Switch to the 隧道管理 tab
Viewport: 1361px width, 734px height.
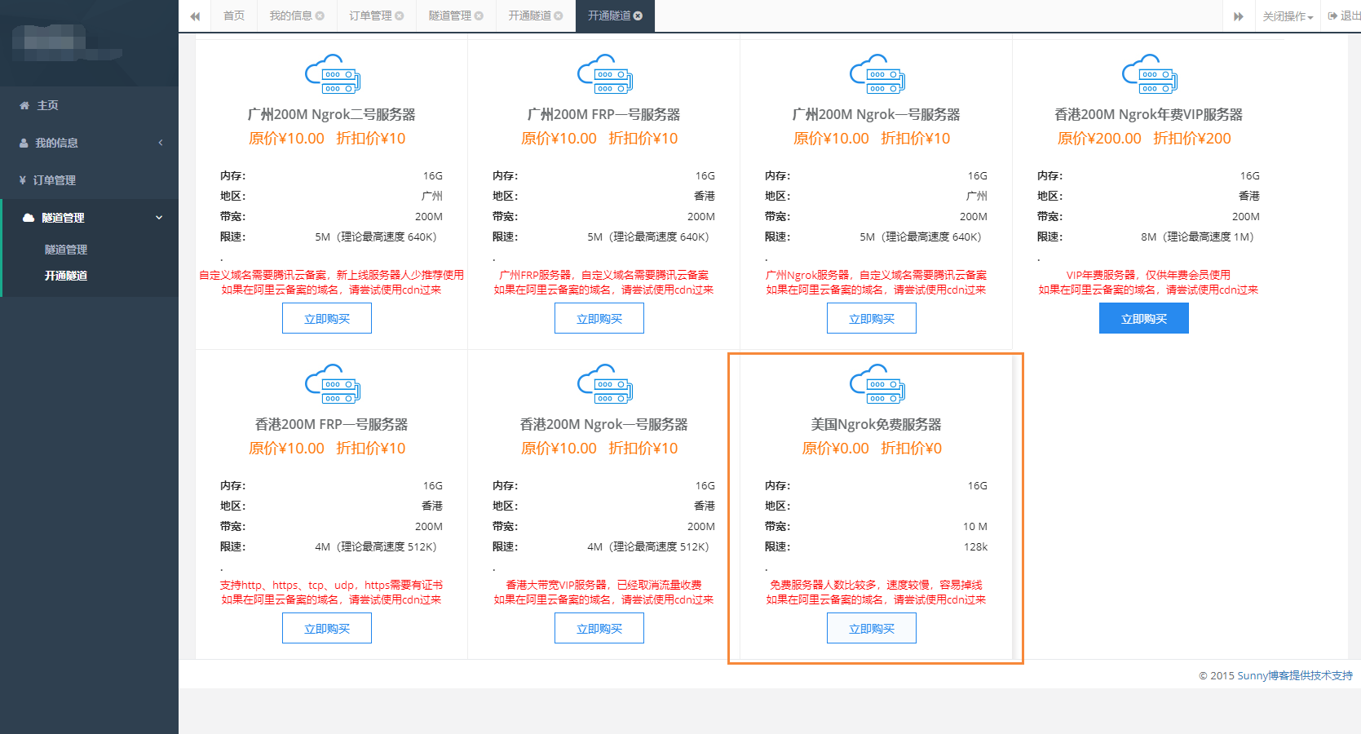coord(456,15)
